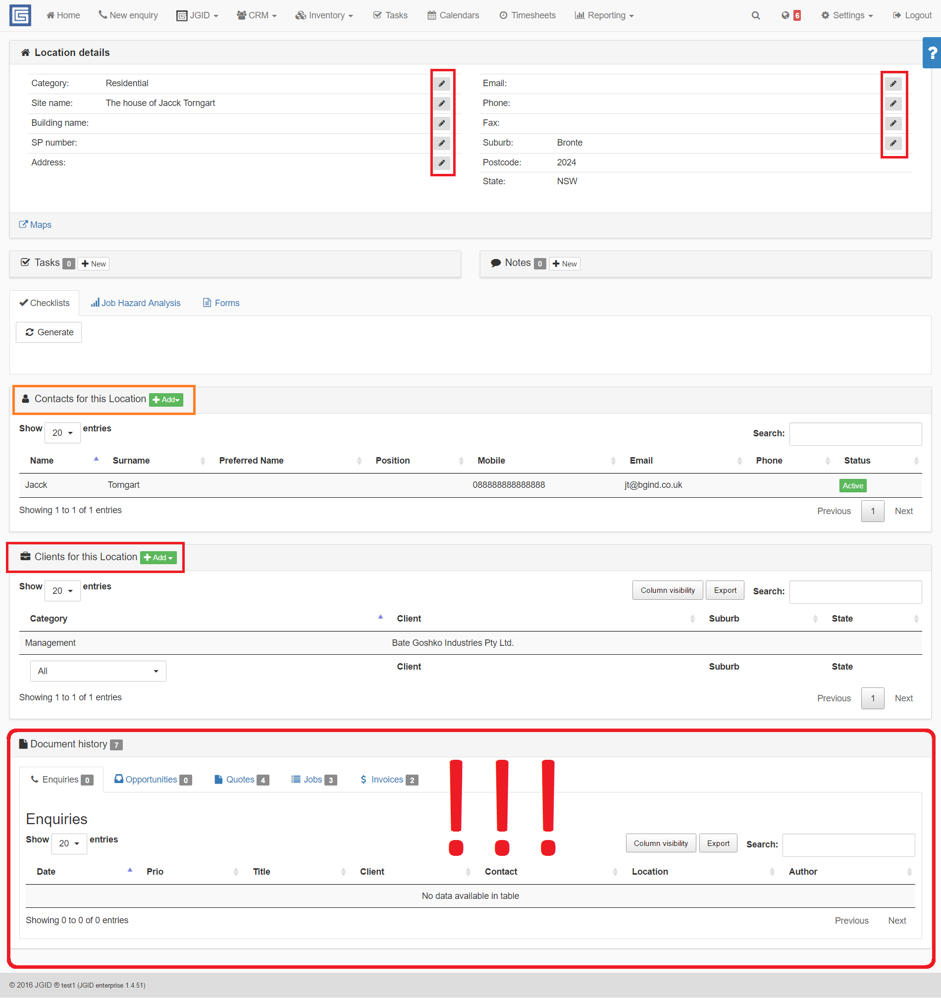Edit the Category field pencil icon
Screen dimensions: 941x998
pos(442,84)
